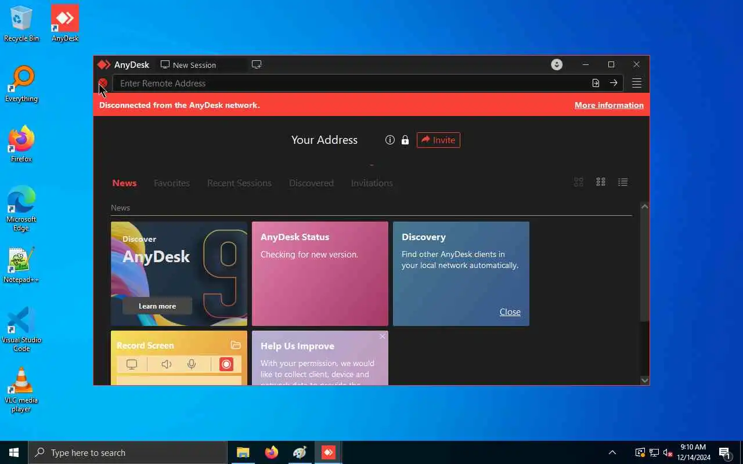The image size is (743, 464).
Task: Toggle screen capture in Record Screen card
Action: click(132, 364)
